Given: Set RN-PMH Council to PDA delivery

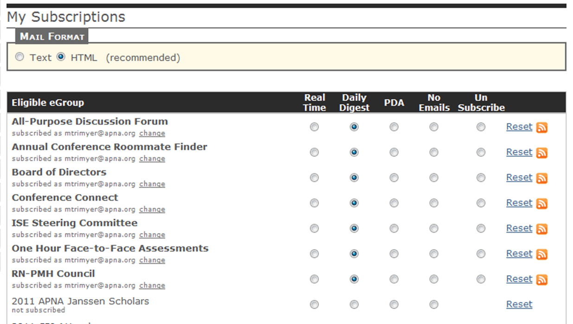Looking at the screenshot, I should pyautogui.click(x=394, y=279).
